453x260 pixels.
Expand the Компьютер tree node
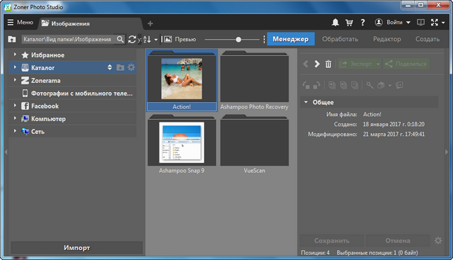pos(15,118)
